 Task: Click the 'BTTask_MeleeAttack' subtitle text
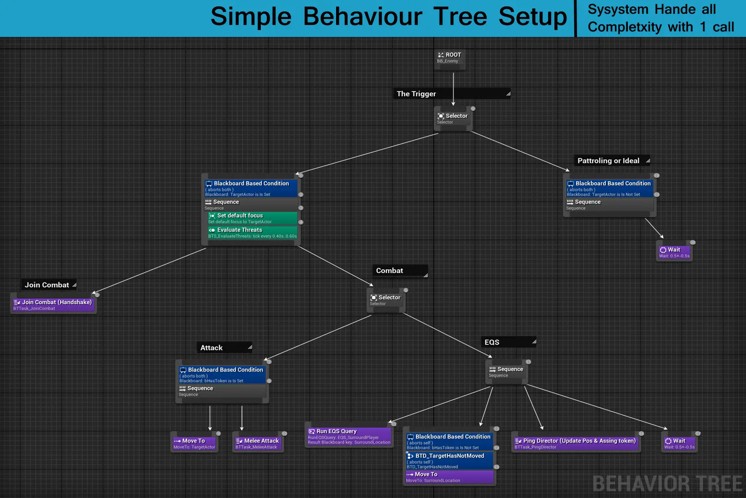pos(256,447)
